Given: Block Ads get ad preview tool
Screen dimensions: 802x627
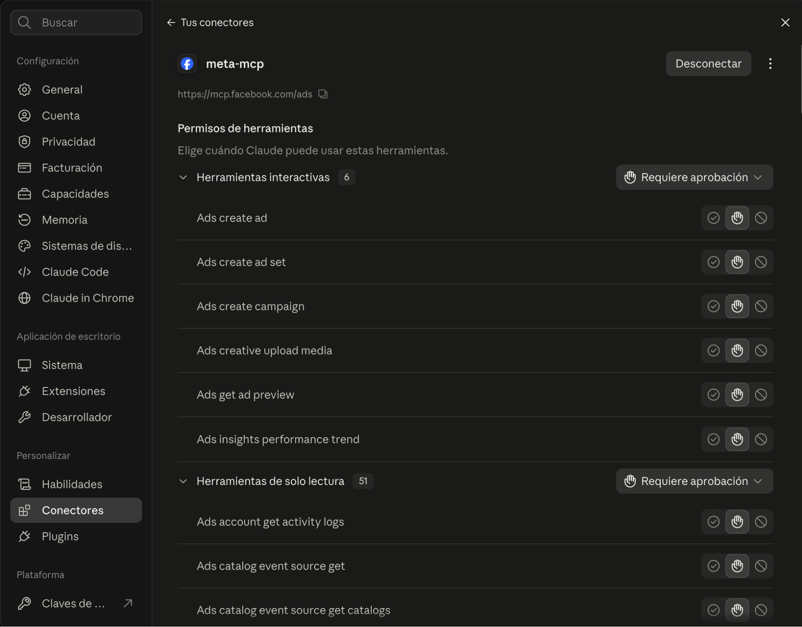Looking at the screenshot, I should [x=761, y=394].
